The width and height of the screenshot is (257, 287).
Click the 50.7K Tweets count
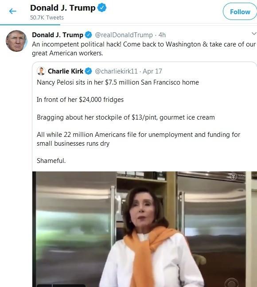[x=47, y=18]
